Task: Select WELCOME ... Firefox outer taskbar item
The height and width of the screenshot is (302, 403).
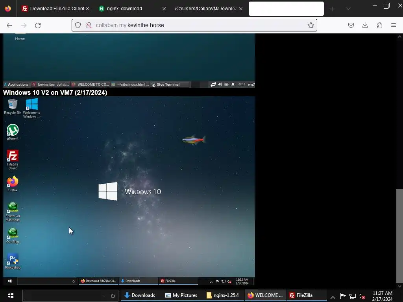Action: coord(265,295)
